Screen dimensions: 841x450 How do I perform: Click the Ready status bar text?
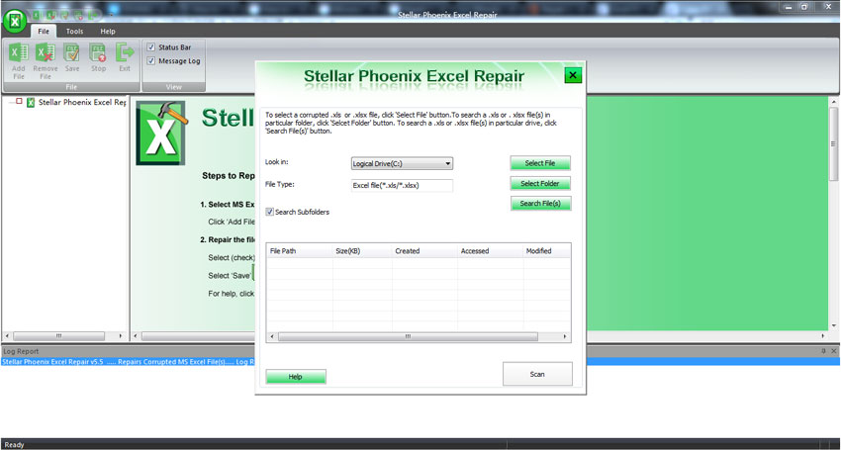(15, 445)
